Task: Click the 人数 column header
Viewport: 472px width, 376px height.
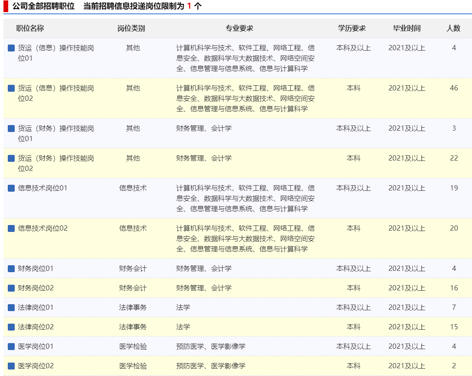Action: coord(453,28)
